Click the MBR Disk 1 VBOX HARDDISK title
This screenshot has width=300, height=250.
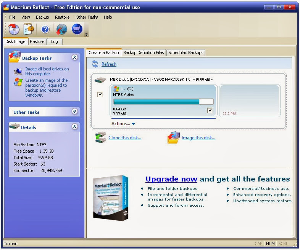[161, 79]
